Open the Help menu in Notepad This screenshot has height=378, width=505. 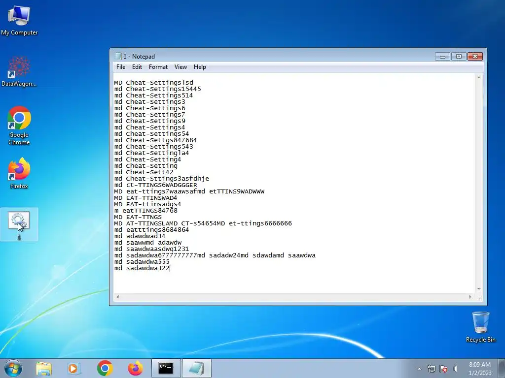[200, 67]
